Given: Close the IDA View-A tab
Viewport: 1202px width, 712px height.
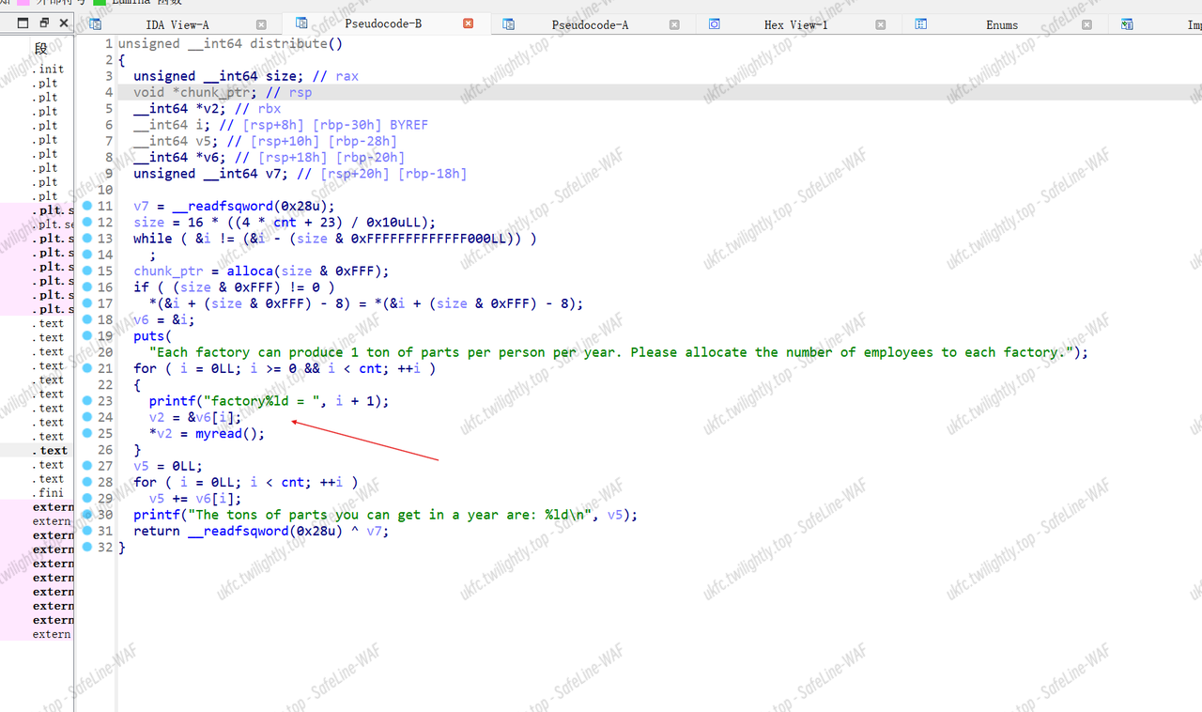Looking at the screenshot, I should (x=261, y=25).
